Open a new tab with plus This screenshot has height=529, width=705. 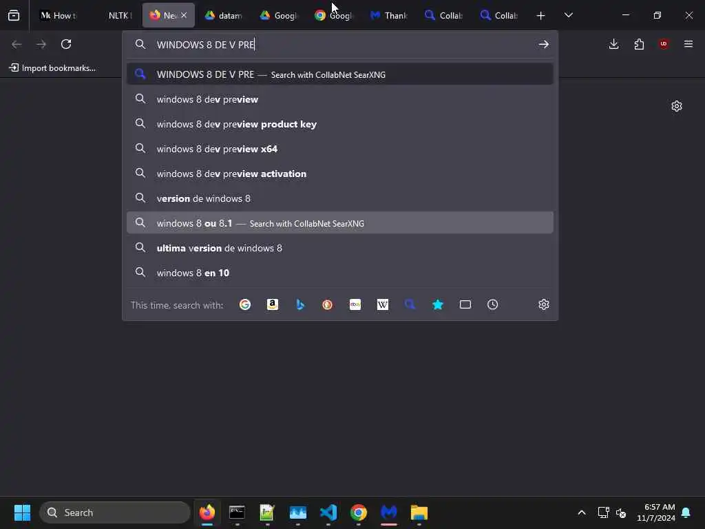(541, 16)
